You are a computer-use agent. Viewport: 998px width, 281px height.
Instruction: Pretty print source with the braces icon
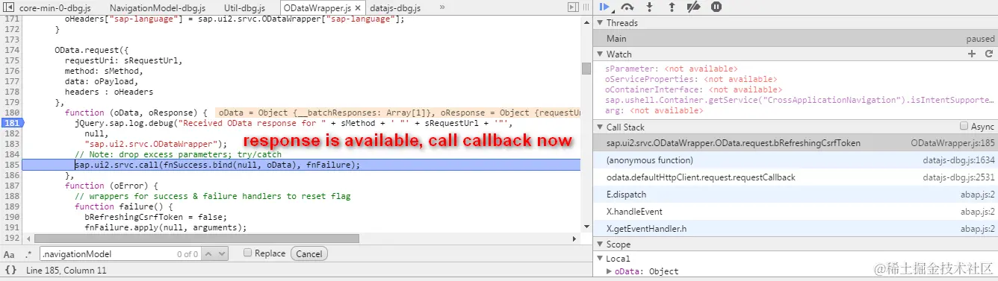click(10, 271)
